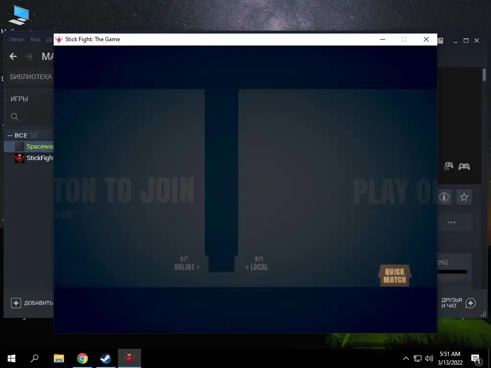Click the volume speaker tray icon

[x=429, y=358]
